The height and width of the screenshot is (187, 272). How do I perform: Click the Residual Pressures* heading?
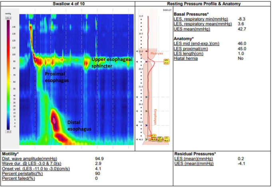(195, 154)
